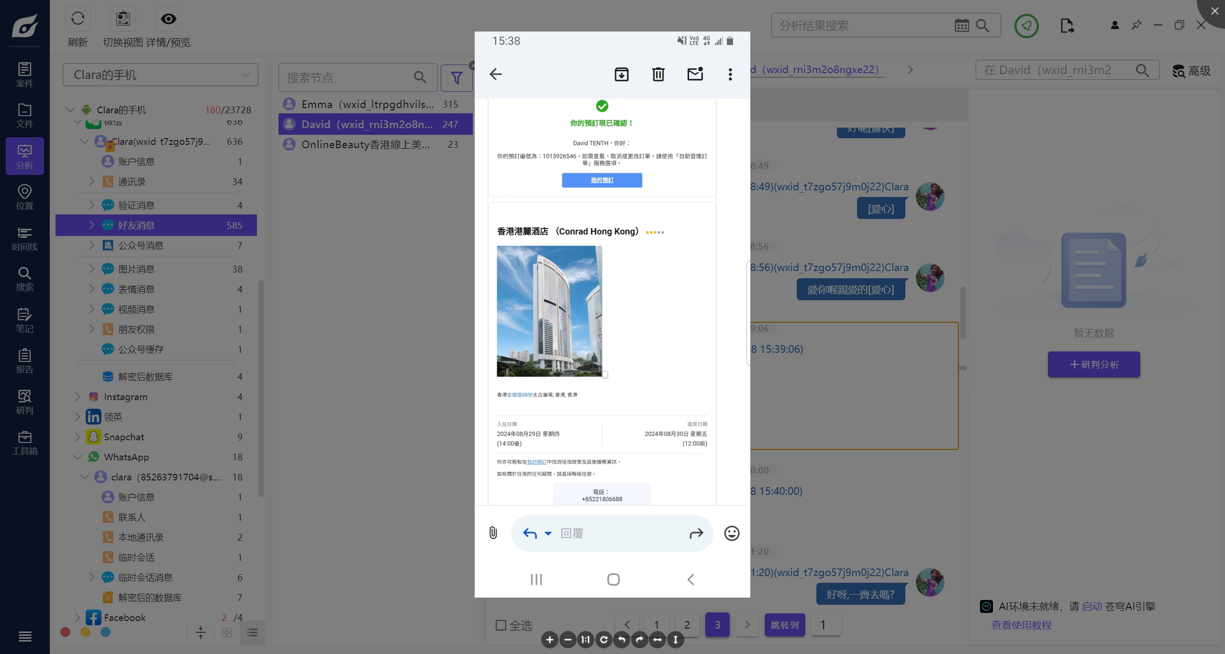Open the 查看使用教程 link
The image size is (1225, 654).
(x=1021, y=625)
